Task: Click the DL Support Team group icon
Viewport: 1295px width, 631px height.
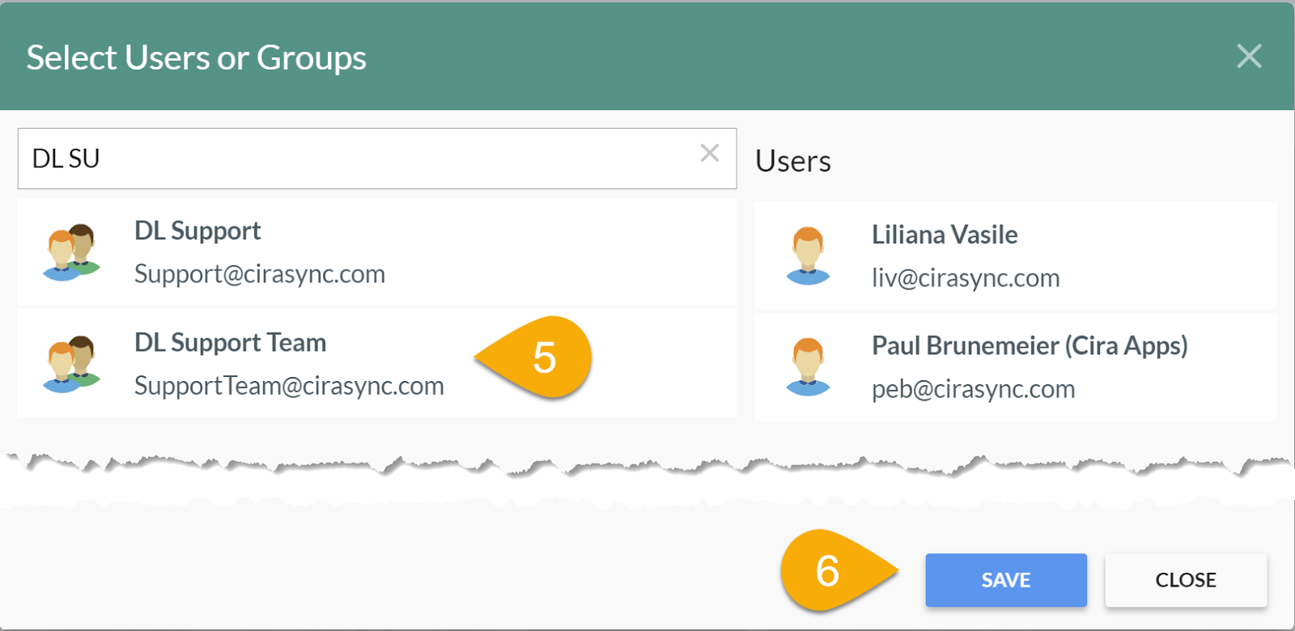Action: coord(71,363)
